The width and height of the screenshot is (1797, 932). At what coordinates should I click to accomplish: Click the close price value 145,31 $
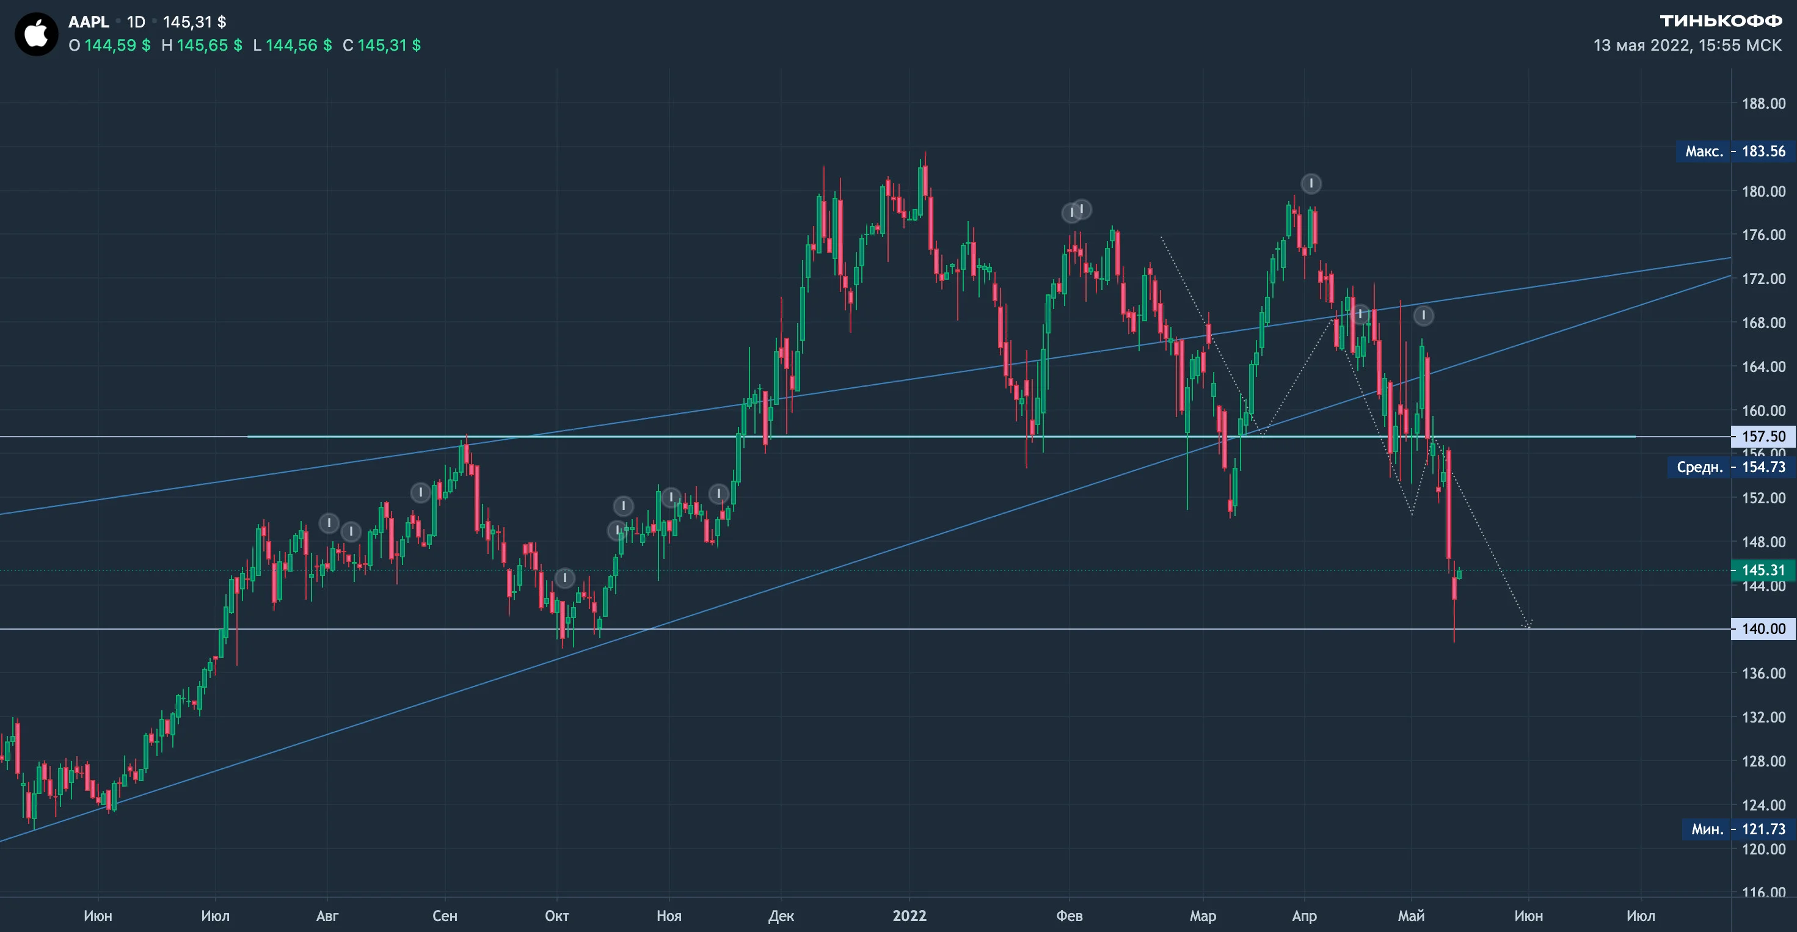point(389,45)
